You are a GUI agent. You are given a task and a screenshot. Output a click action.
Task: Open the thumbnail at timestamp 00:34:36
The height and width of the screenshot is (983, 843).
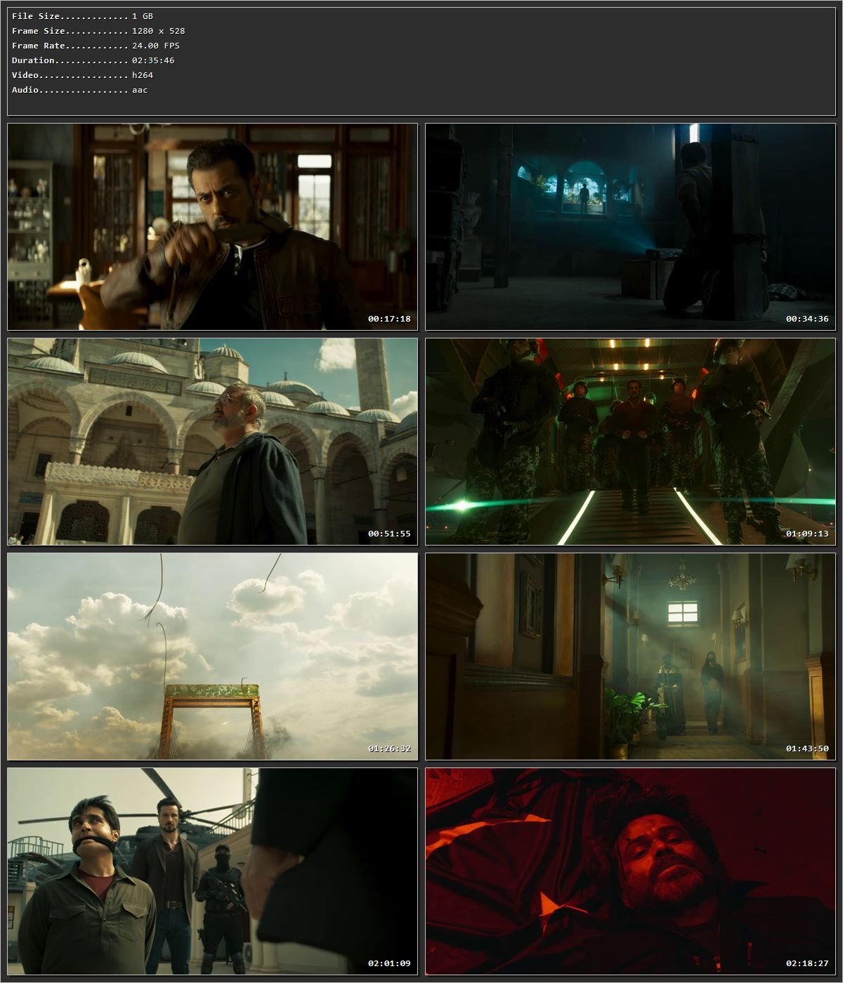click(630, 226)
